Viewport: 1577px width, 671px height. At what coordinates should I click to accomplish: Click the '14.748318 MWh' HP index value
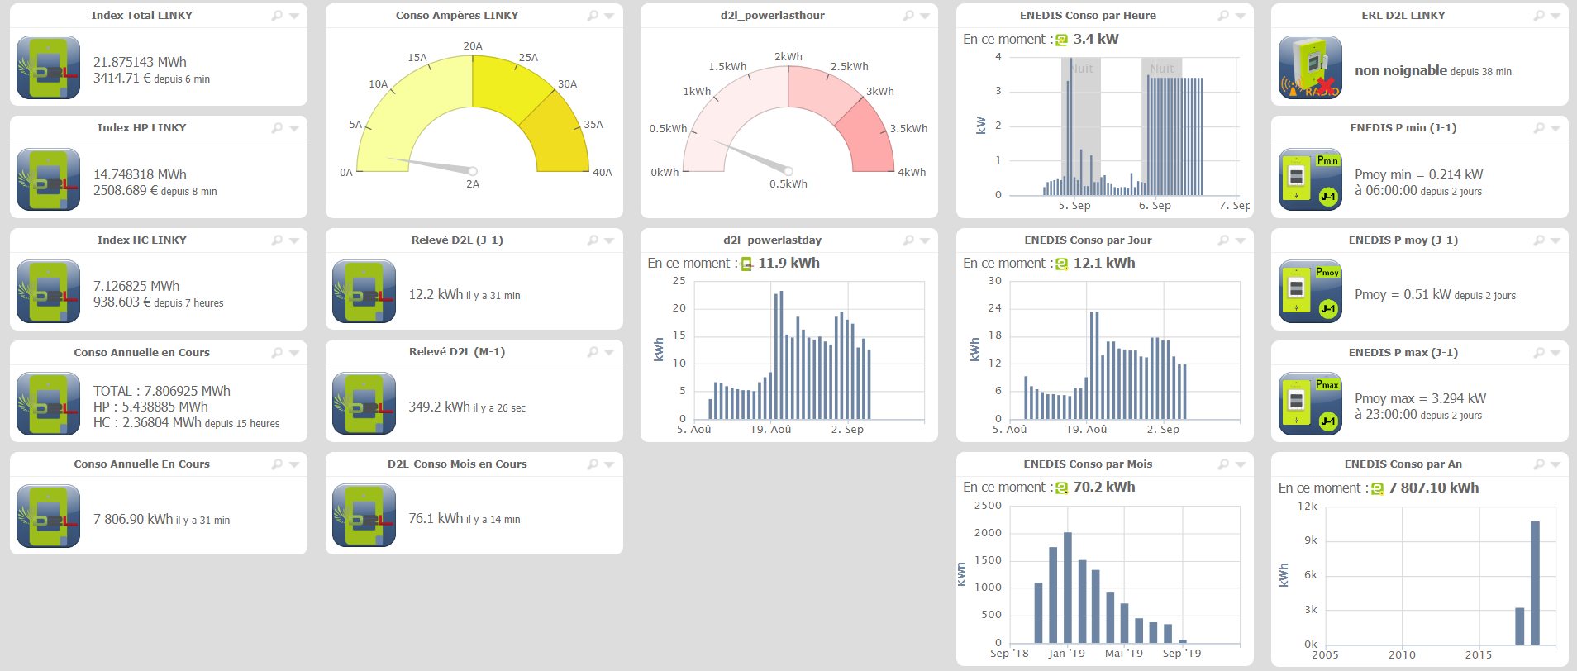(x=140, y=174)
